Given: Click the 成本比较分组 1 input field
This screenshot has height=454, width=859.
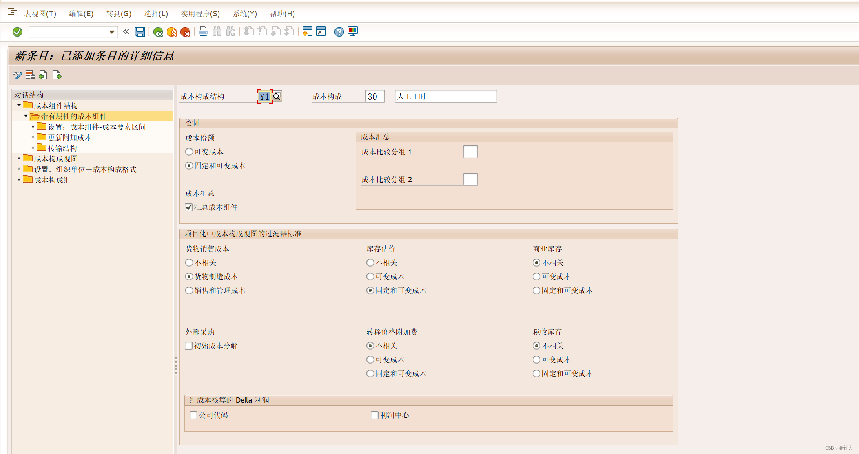Looking at the screenshot, I should click(x=470, y=152).
